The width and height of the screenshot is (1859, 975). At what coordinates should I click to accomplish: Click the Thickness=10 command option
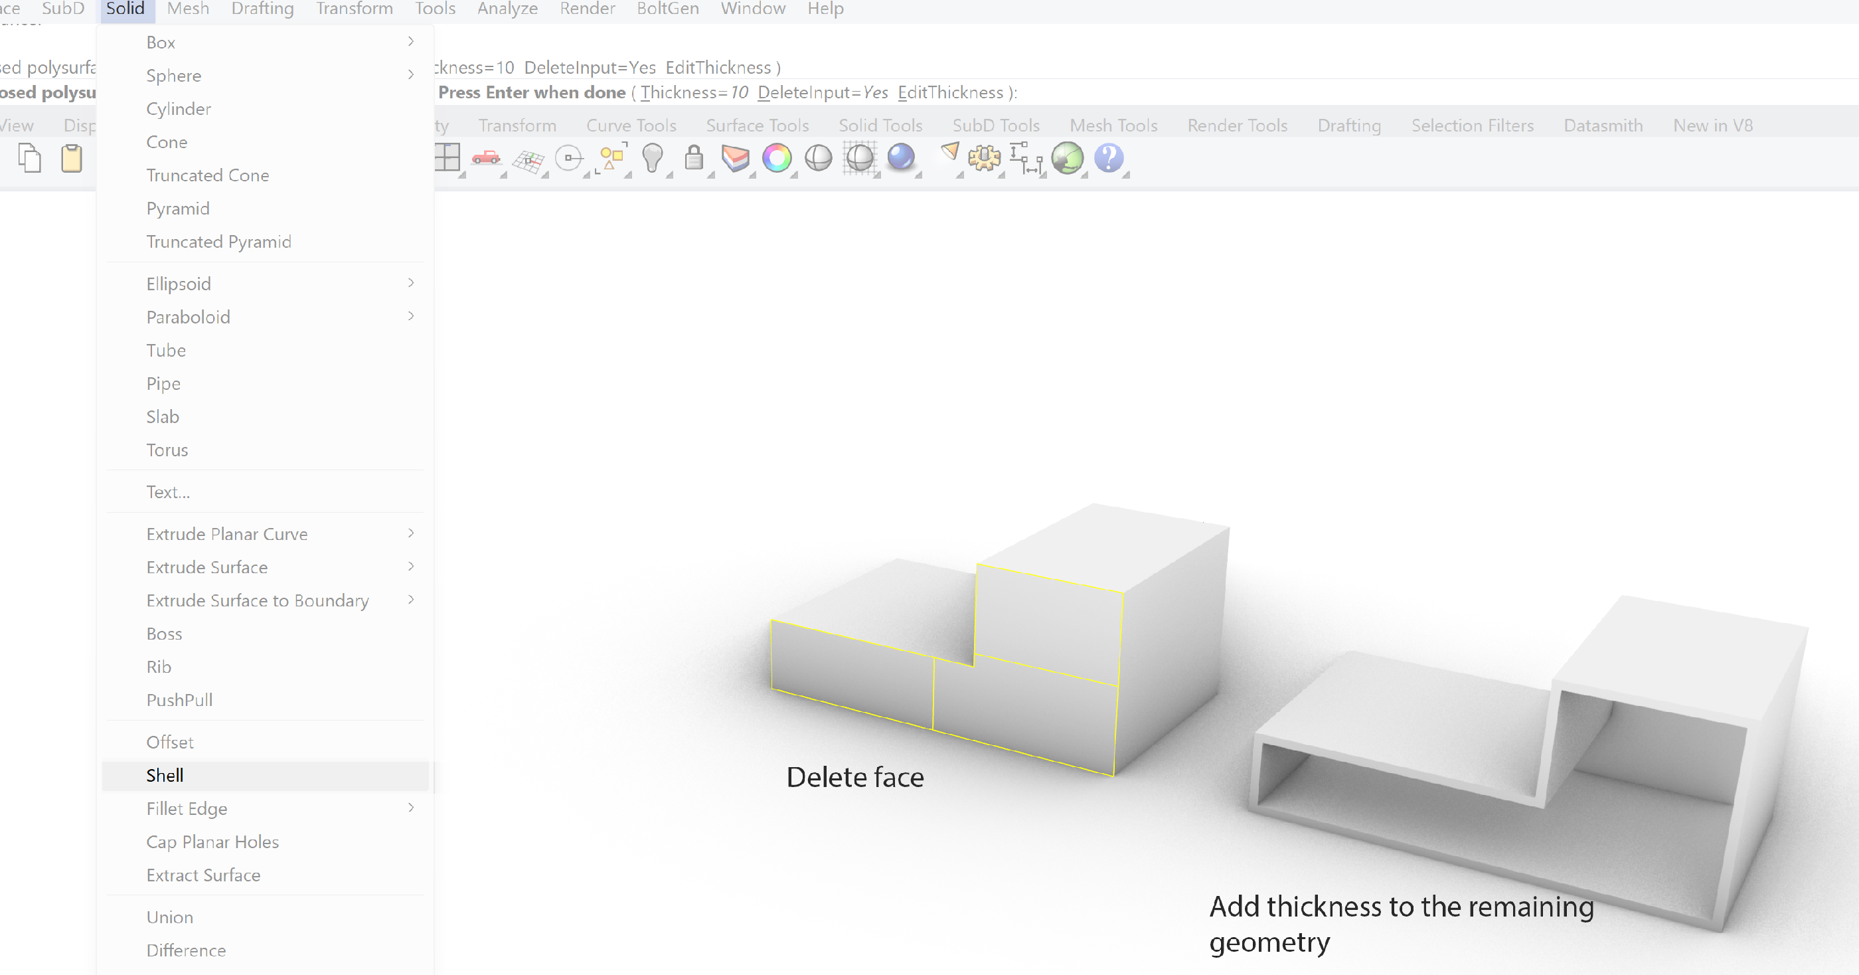694,92
